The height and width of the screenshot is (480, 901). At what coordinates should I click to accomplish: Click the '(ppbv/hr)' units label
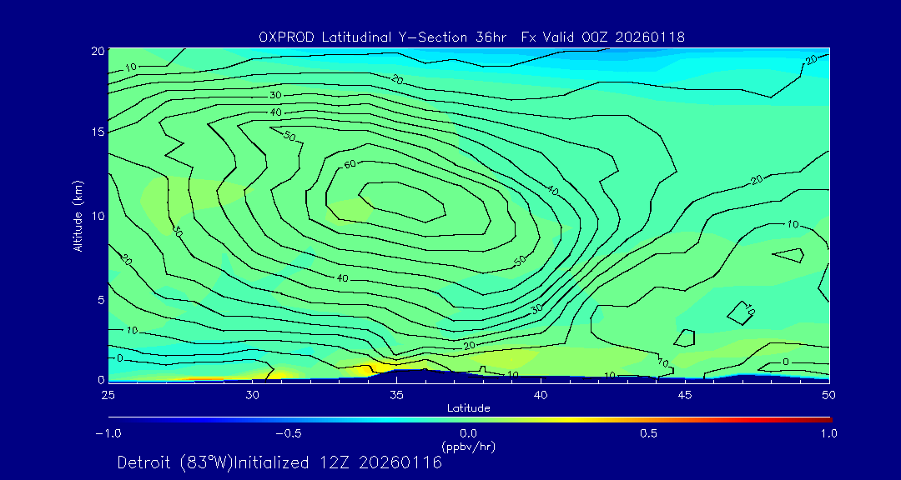pyautogui.click(x=468, y=446)
